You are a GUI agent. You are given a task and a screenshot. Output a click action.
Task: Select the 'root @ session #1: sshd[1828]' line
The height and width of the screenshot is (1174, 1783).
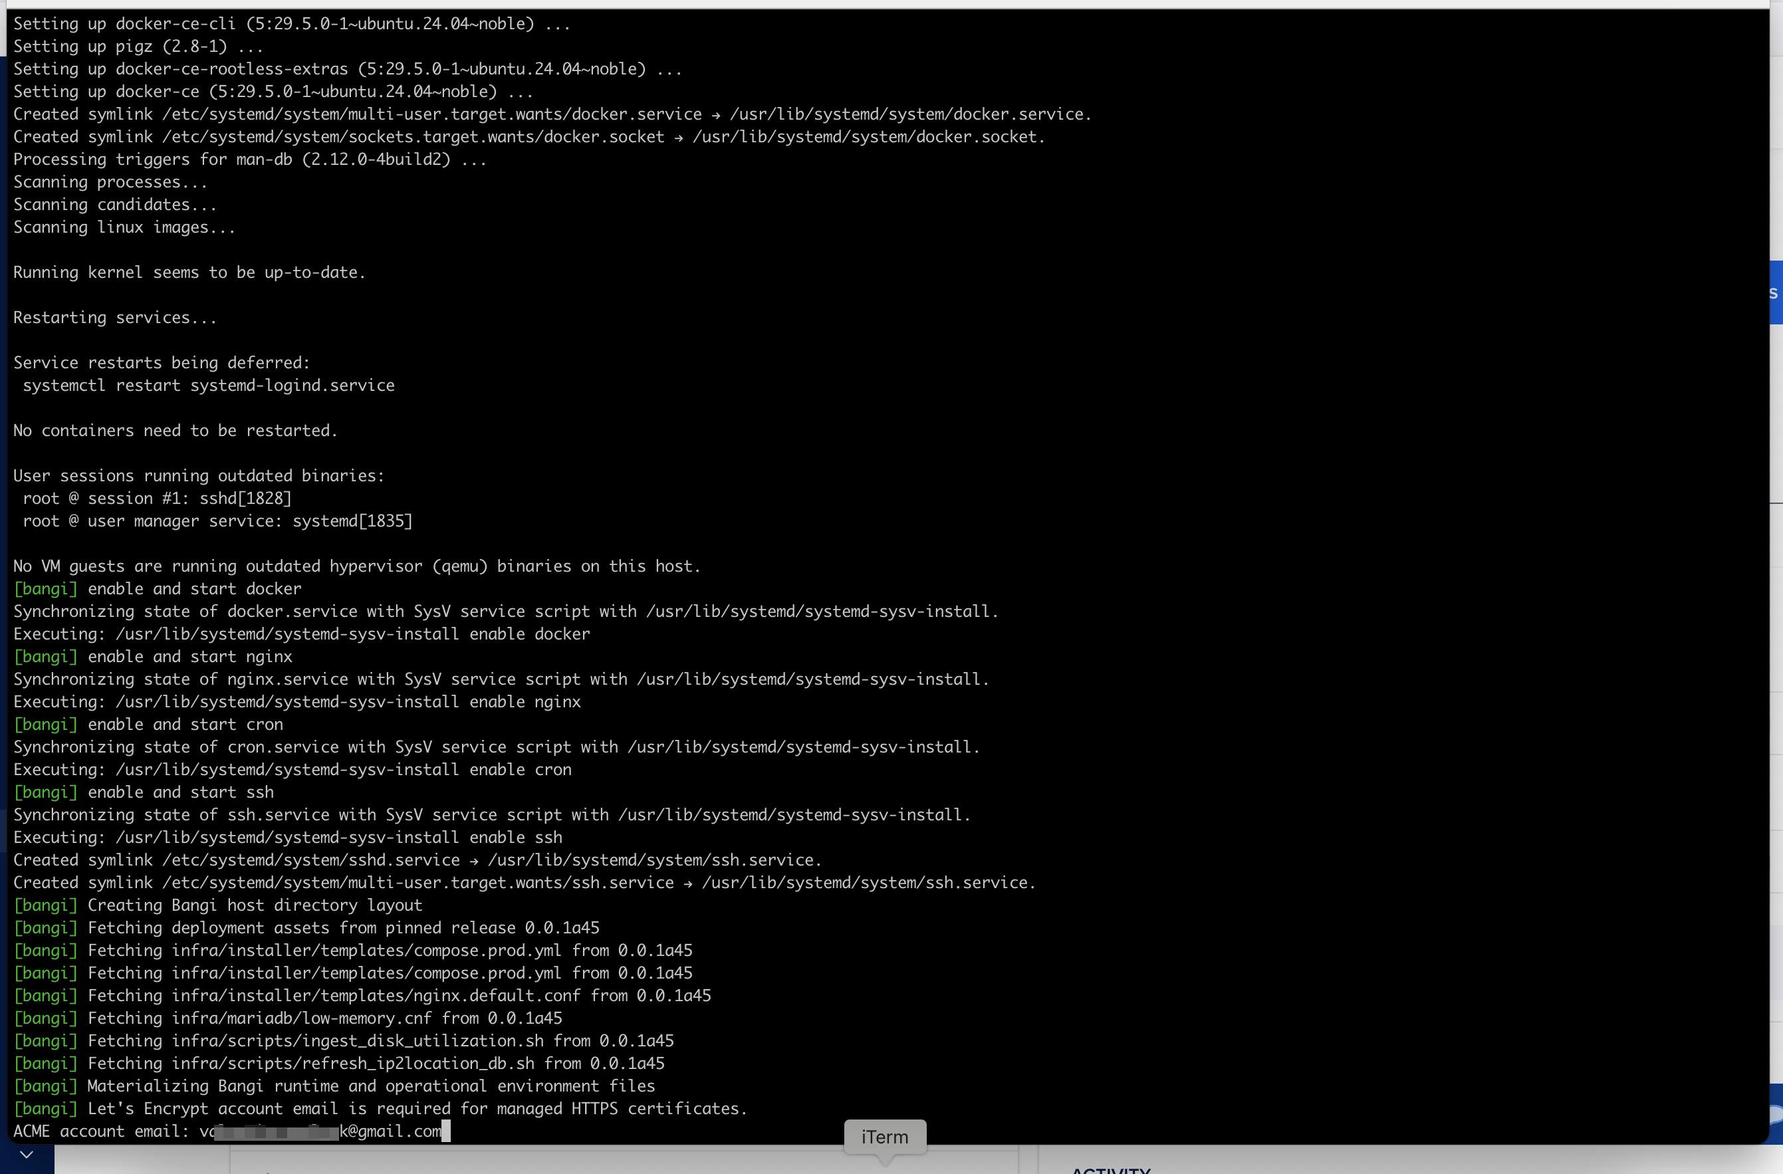click(x=157, y=498)
